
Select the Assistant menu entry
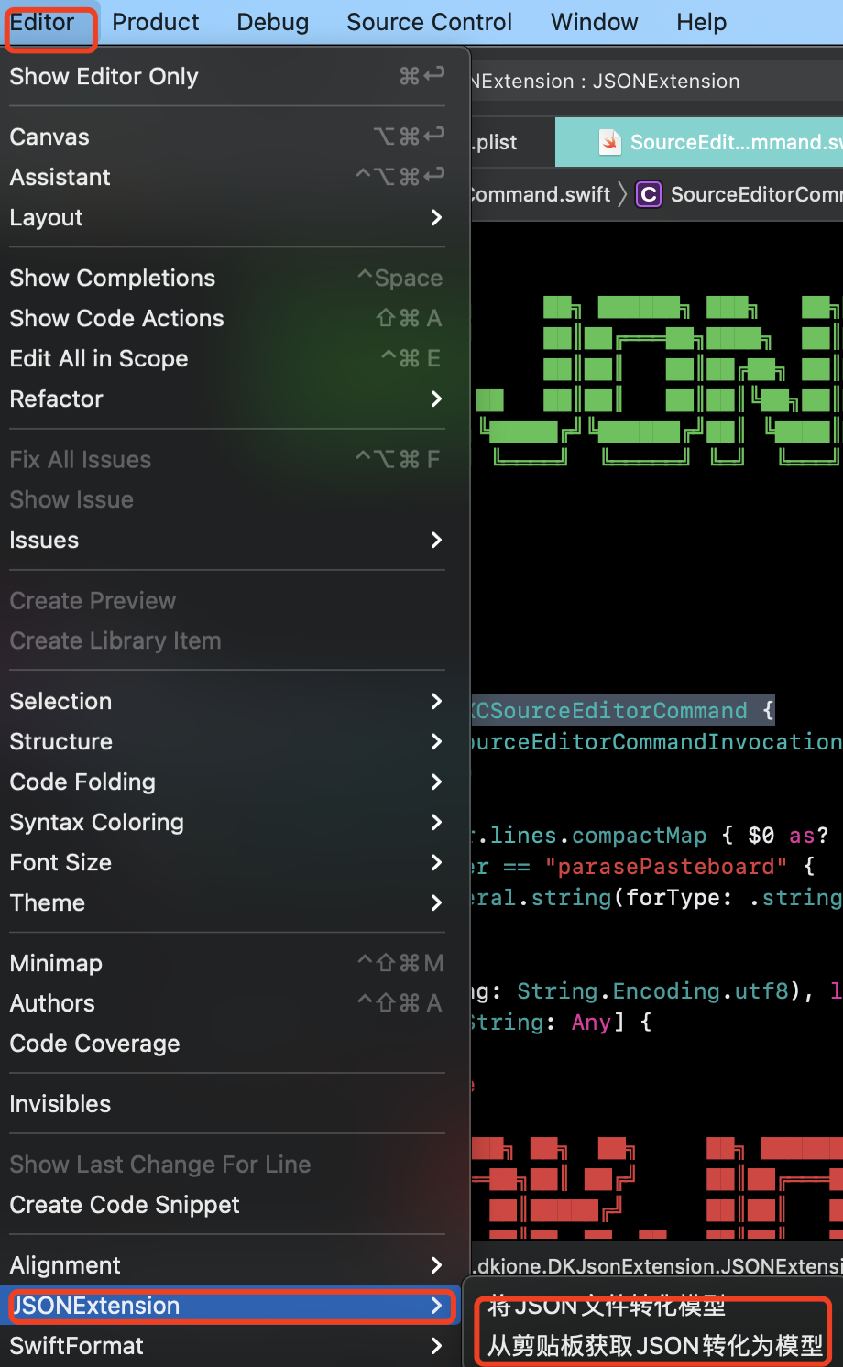(x=227, y=177)
